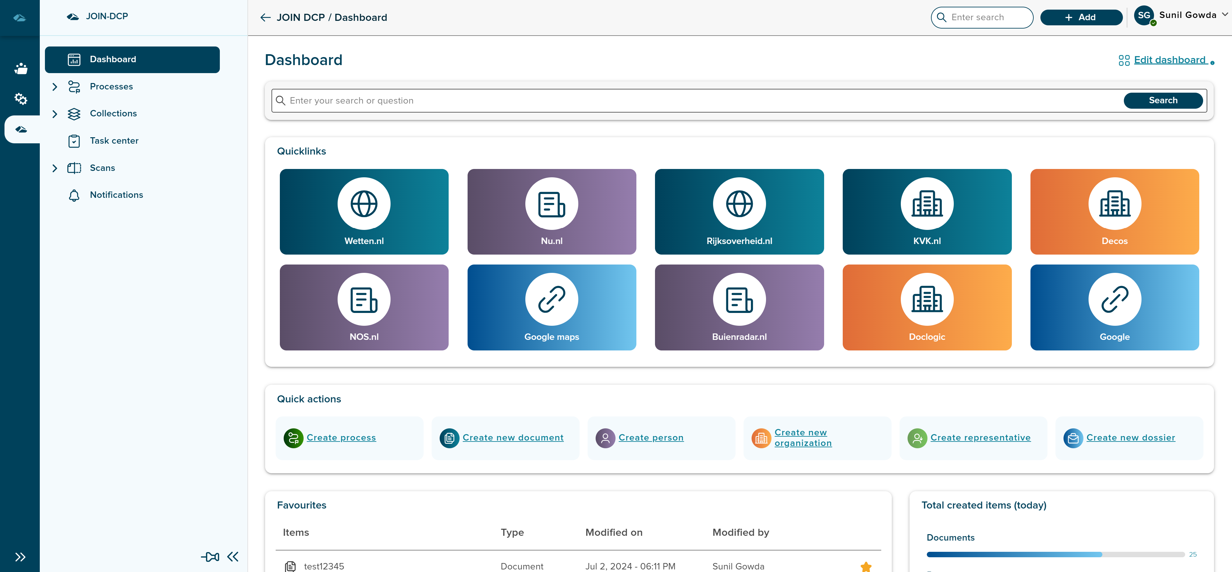Click the Documents progress bar
Viewport: 1232px width, 572px height.
[1055, 554]
